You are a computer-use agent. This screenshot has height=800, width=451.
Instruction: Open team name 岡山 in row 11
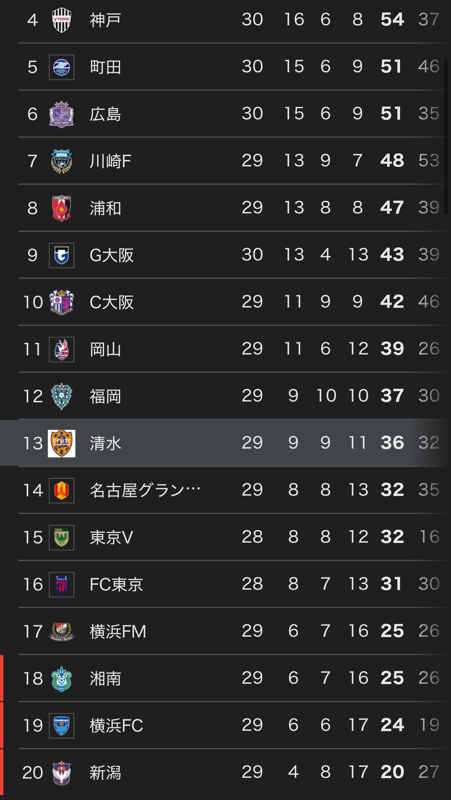pos(106,350)
